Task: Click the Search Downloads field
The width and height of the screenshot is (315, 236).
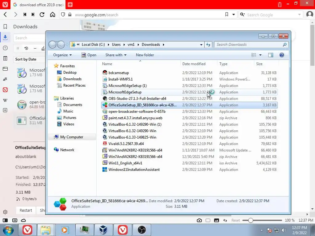Action: pyautogui.click(x=251, y=45)
